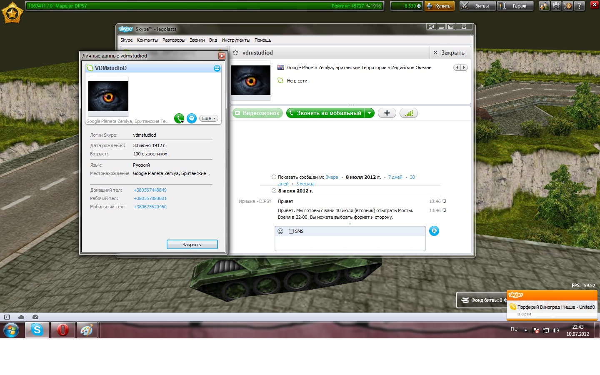Click the Купить buy crystals button
The image size is (600, 375).
(x=440, y=6)
